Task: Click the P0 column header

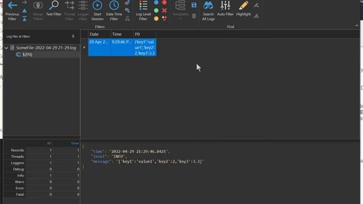Action: tap(145, 34)
